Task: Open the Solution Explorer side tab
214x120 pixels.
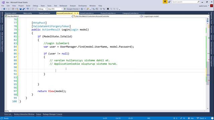Action: pos(211,48)
